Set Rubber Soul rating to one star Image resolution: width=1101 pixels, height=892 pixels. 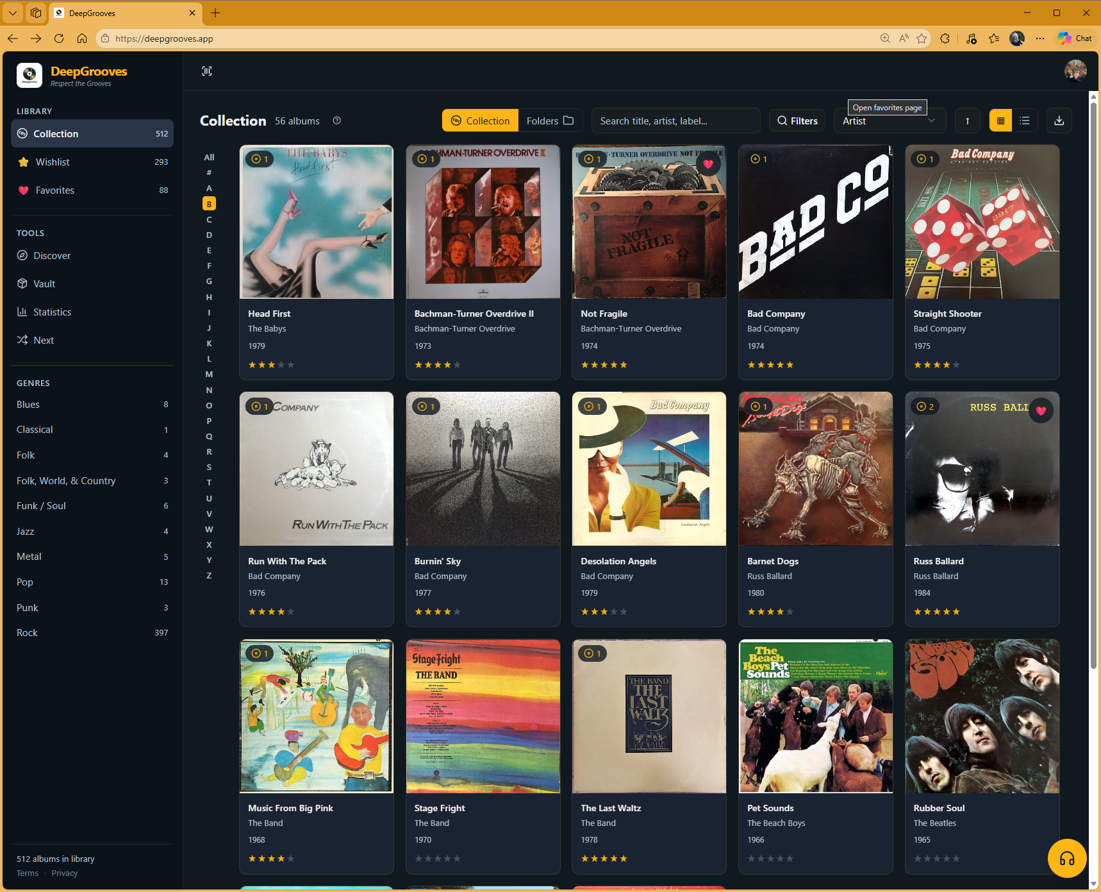tap(918, 859)
